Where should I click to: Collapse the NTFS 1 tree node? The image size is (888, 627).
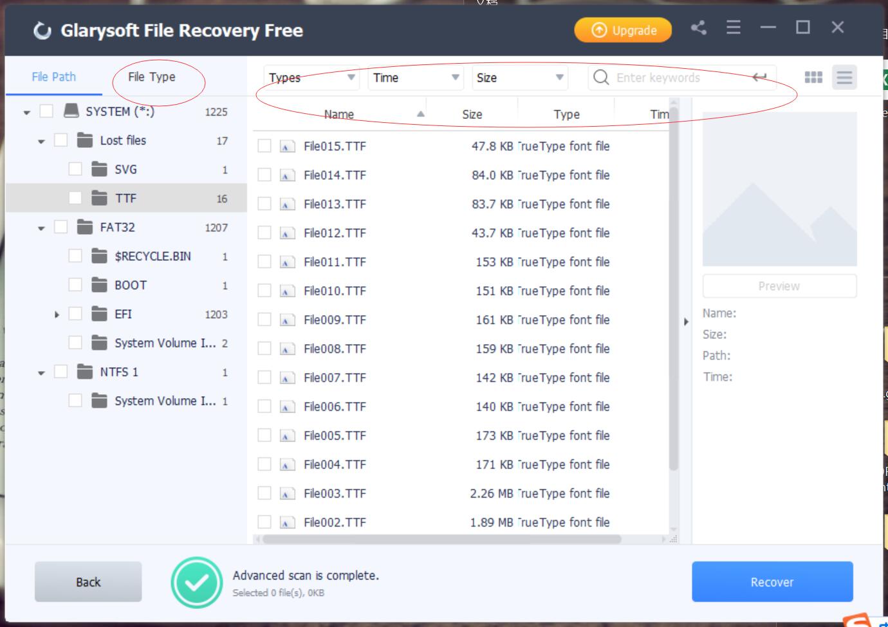(41, 373)
